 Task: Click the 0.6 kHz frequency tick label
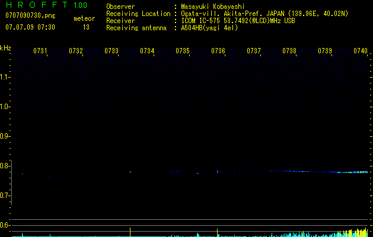[x=5, y=225]
